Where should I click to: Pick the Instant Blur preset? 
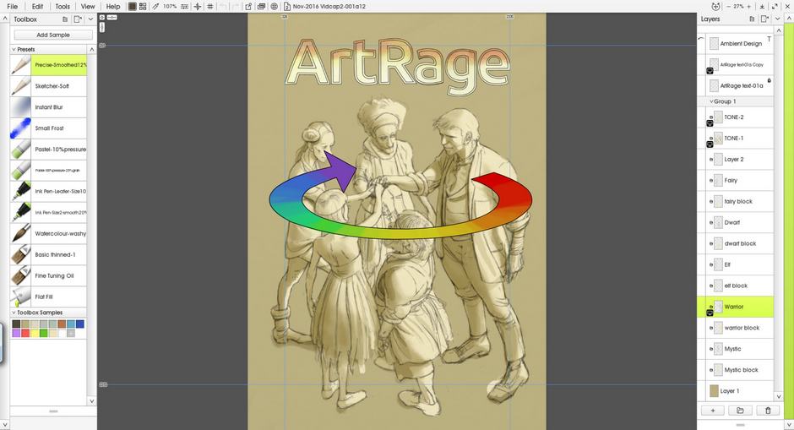49,107
